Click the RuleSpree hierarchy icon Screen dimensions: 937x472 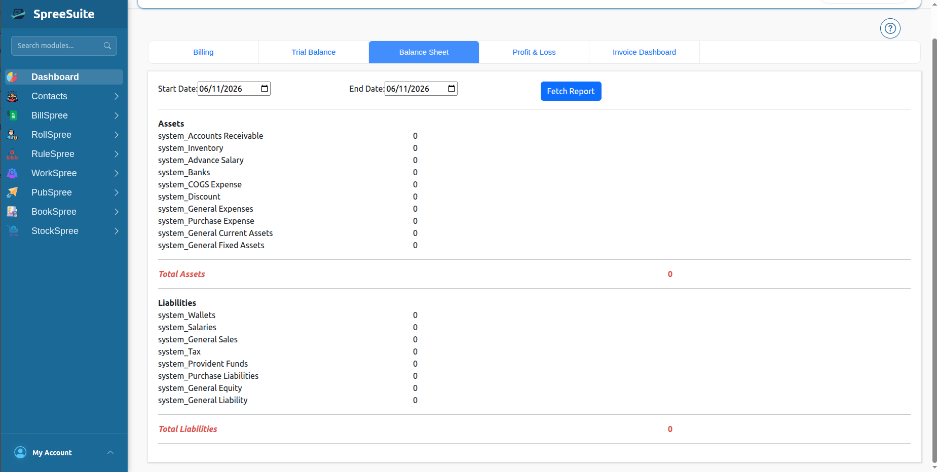[12, 154]
